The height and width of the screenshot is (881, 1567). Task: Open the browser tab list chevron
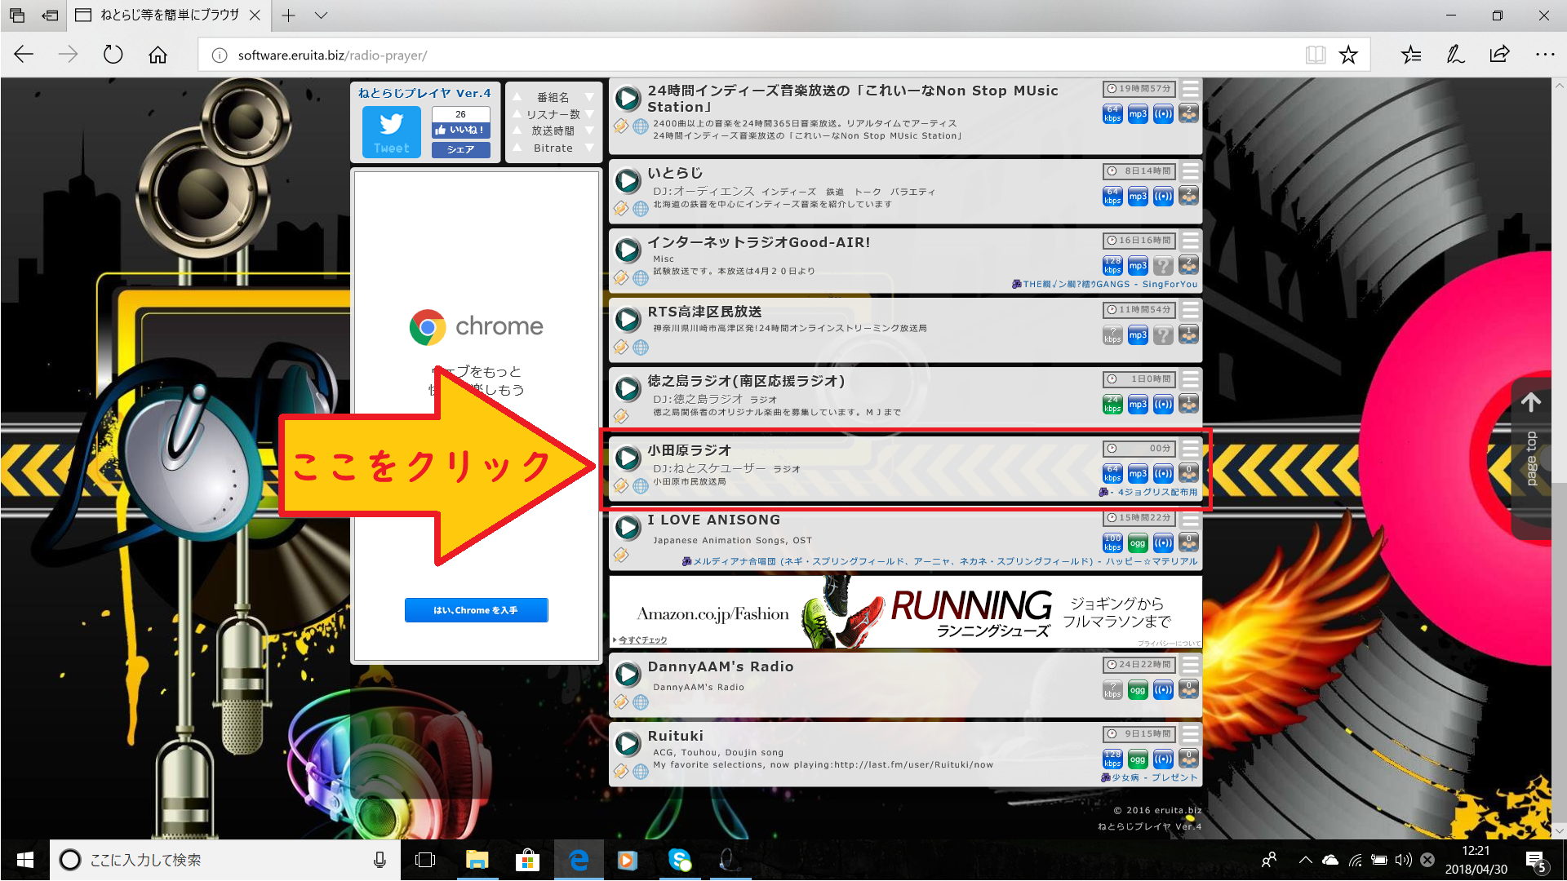322,15
